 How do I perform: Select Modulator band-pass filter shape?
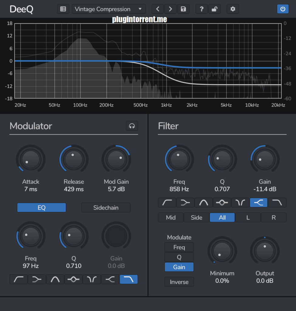[x=55, y=279]
